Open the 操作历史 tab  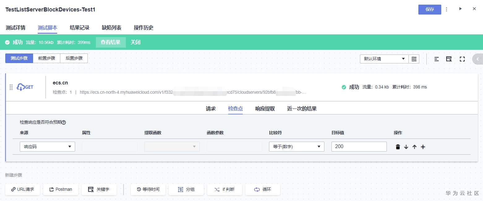click(143, 28)
